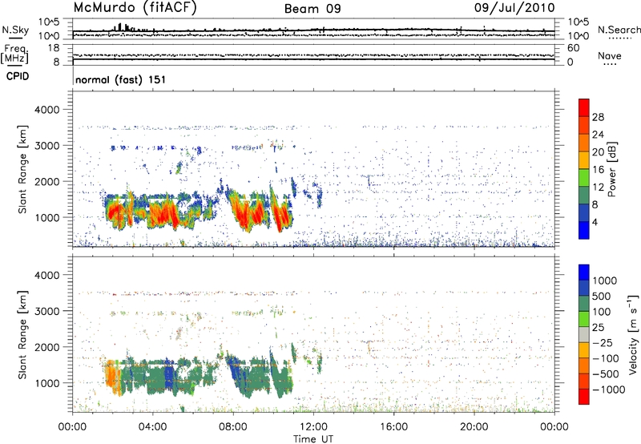The image size is (641, 444).
Task: Click 'normal (fast) 151' text
Action: pos(121,79)
